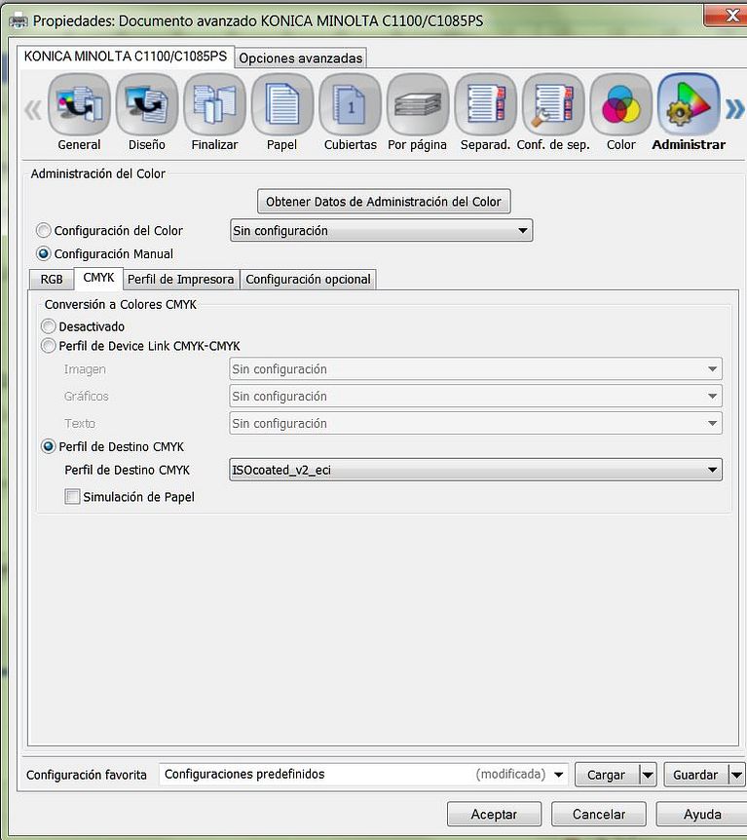Expand the Cargar button arrow
Screen dimensions: 747x840
(x=648, y=775)
